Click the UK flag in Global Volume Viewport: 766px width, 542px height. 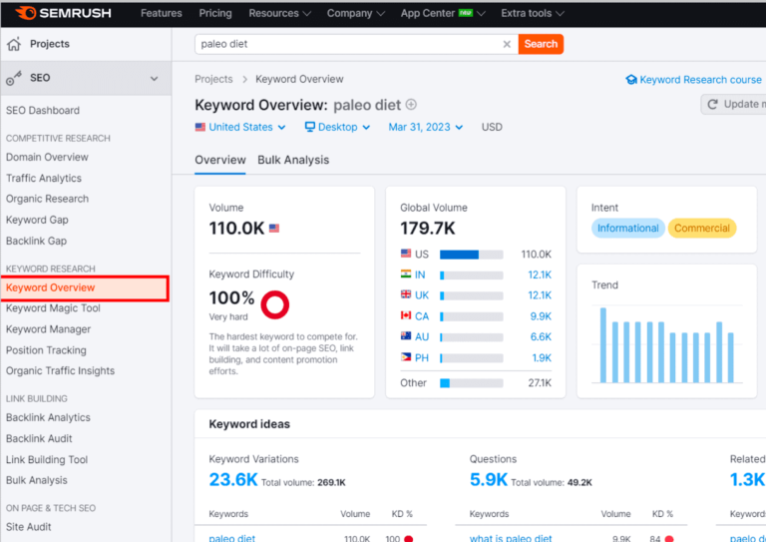(406, 294)
